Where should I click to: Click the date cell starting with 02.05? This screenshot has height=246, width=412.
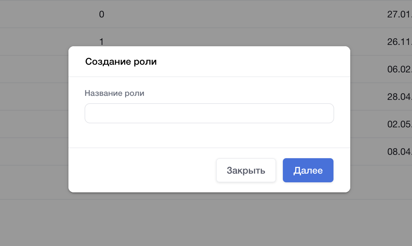399,124
